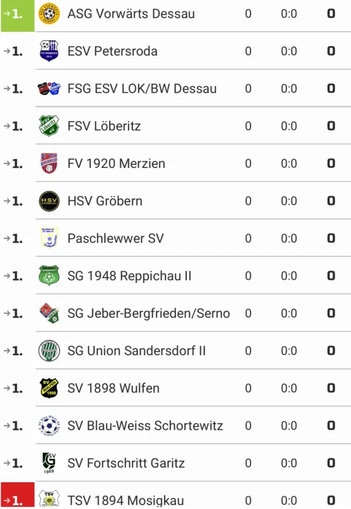The image size is (351, 509).
Task: Click the black HSV Gröbern logo
Action: tap(49, 201)
